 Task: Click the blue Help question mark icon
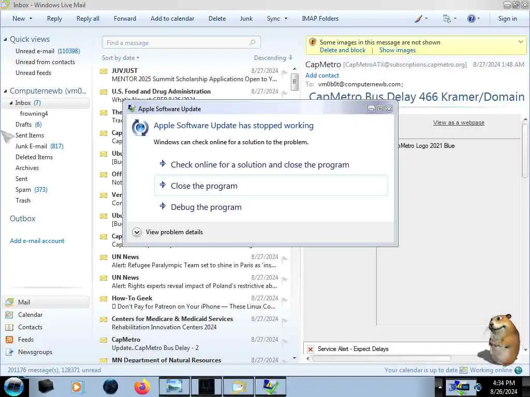pos(471,19)
